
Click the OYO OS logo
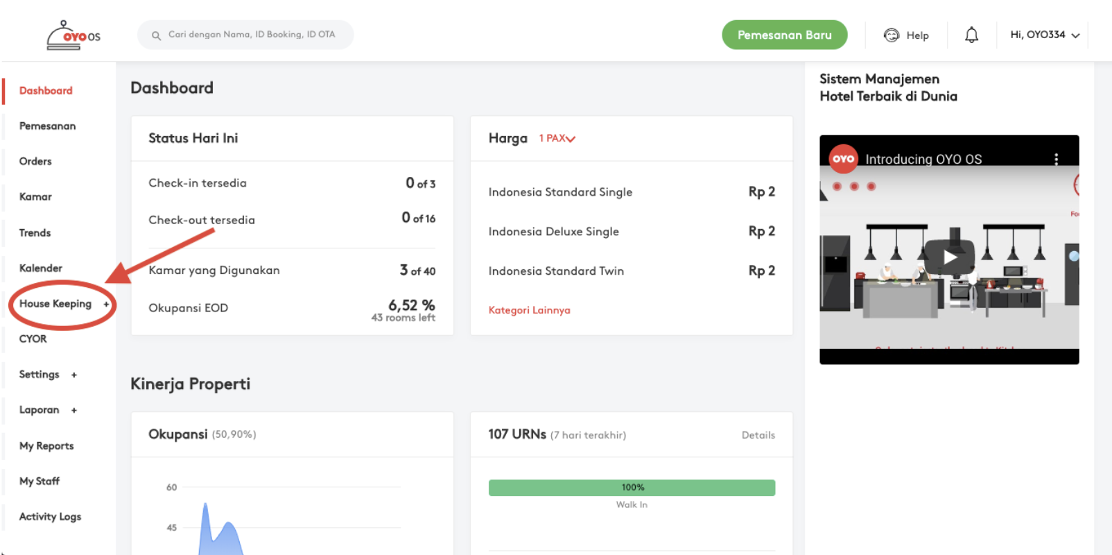pos(73,35)
